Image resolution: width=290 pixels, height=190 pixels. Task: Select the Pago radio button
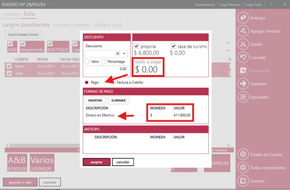tap(87, 82)
